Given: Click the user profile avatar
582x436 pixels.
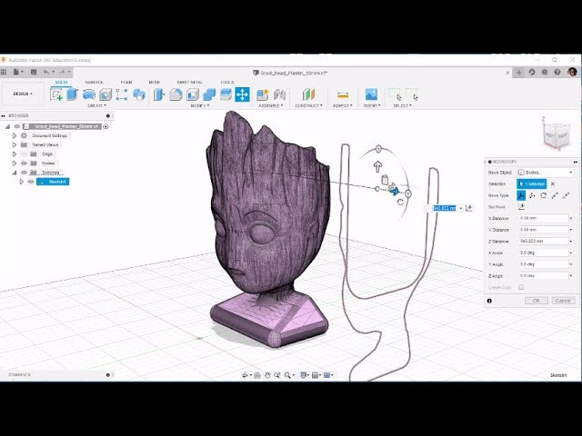Looking at the screenshot, I should click(x=572, y=72).
